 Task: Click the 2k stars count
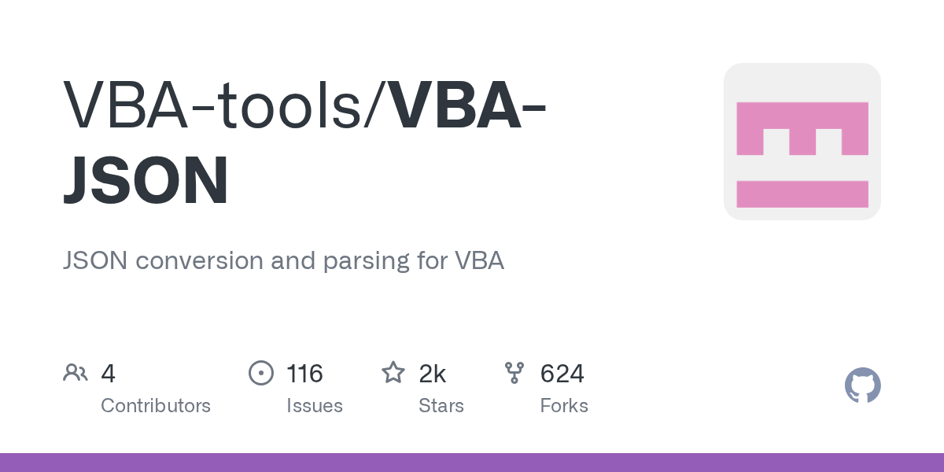(x=432, y=374)
